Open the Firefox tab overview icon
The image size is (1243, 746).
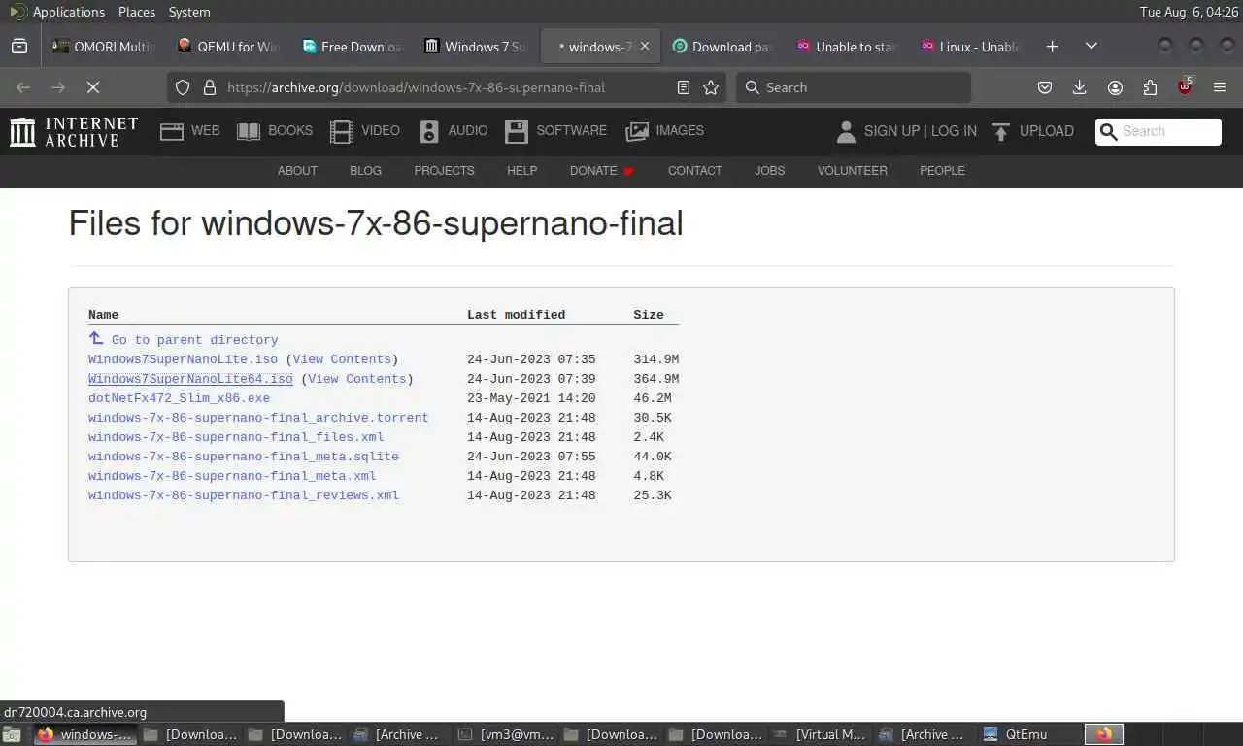point(19,46)
